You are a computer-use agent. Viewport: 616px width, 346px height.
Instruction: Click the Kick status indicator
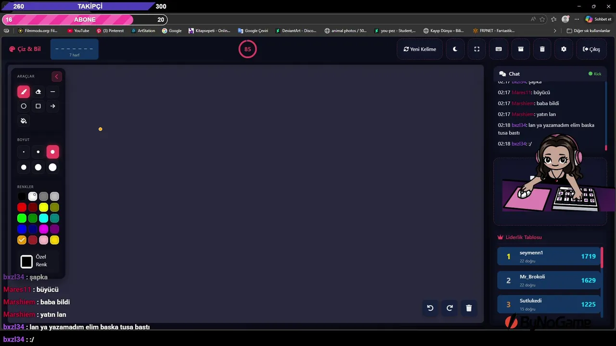[x=595, y=74]
